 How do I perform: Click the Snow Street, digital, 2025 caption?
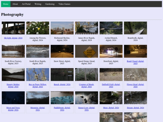62,62
